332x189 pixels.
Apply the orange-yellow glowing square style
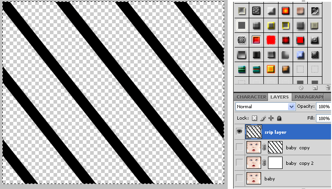tap(271, 69)
